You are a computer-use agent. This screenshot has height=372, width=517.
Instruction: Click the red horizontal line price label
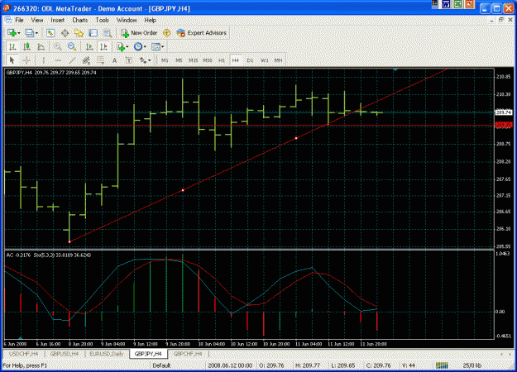pyautogui.click(x=504, y=125)
